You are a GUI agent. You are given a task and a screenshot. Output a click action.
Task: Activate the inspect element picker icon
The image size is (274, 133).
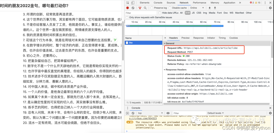(x=128, y=3)
